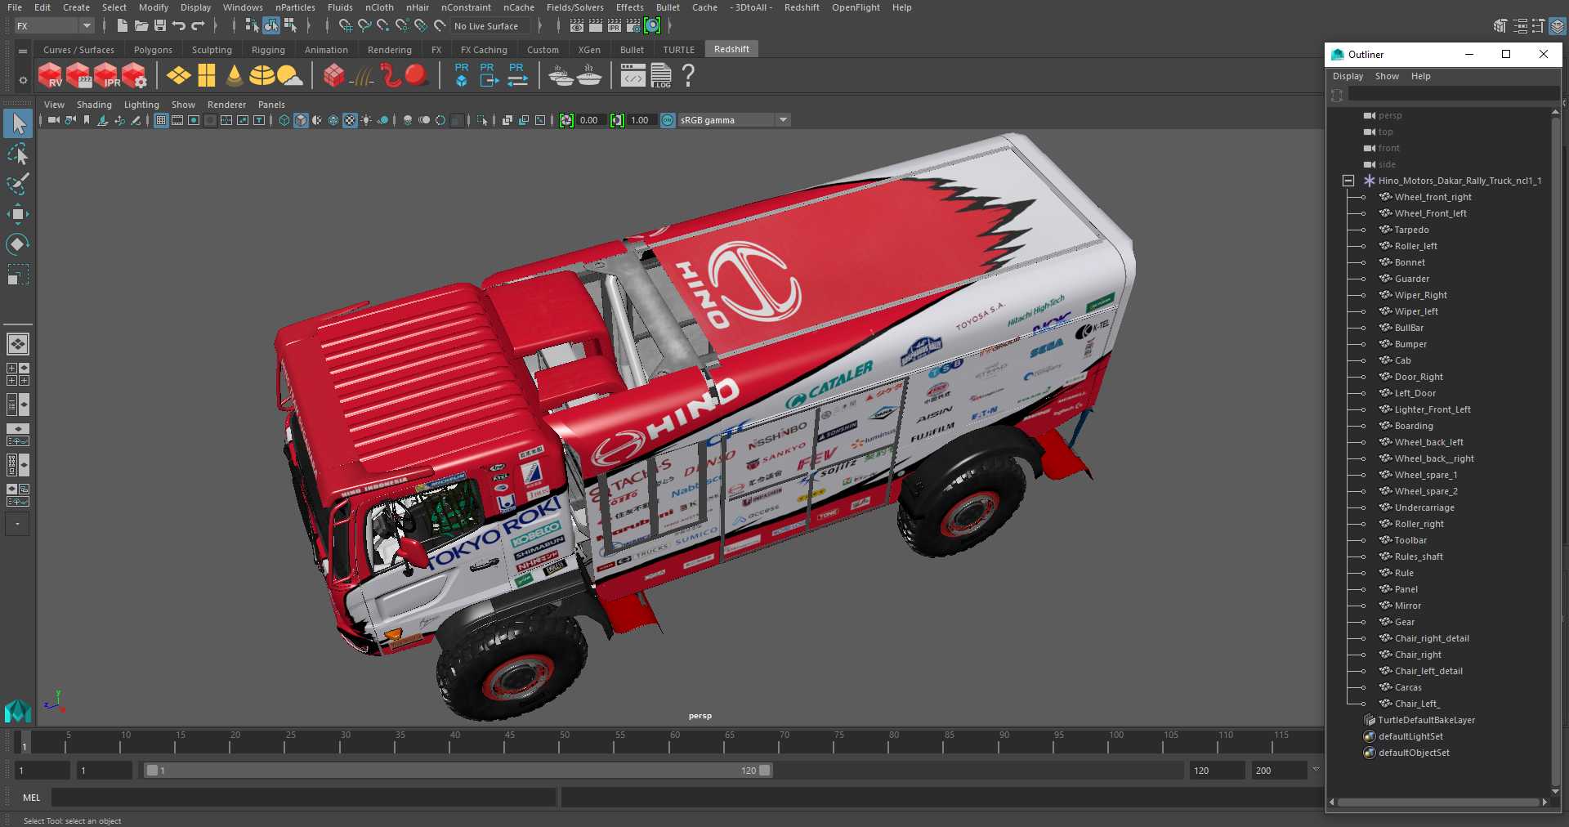The height and width of the screenshot is (827, 1569).
Task: Click the MEL command language button
Action: [x=32, y=798]
